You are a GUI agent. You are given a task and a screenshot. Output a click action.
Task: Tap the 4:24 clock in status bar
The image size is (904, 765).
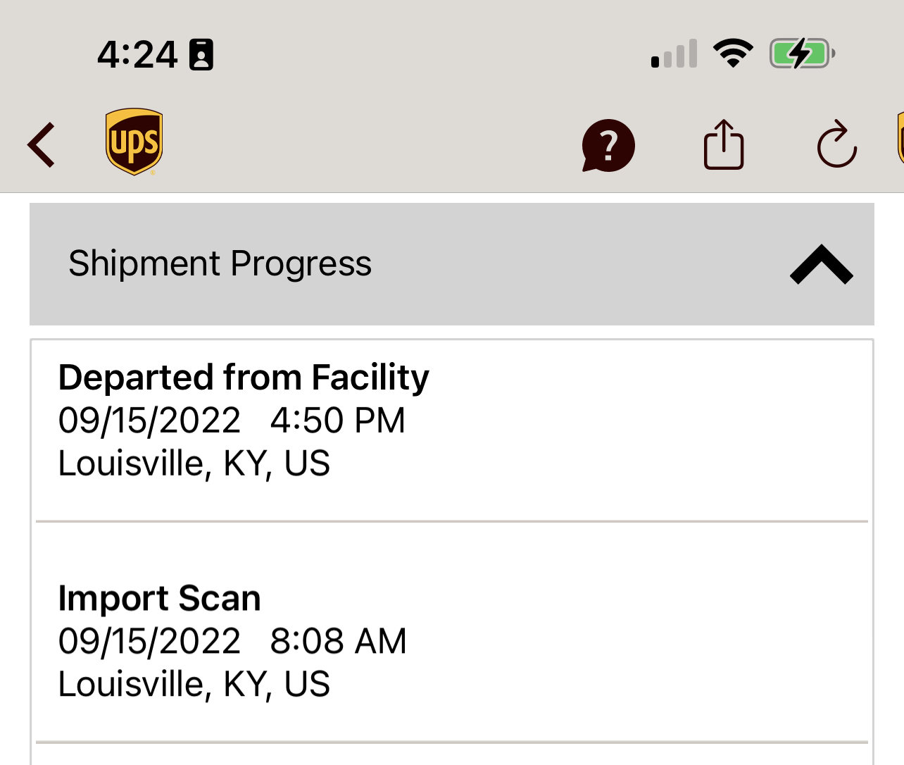coord(137,55)
